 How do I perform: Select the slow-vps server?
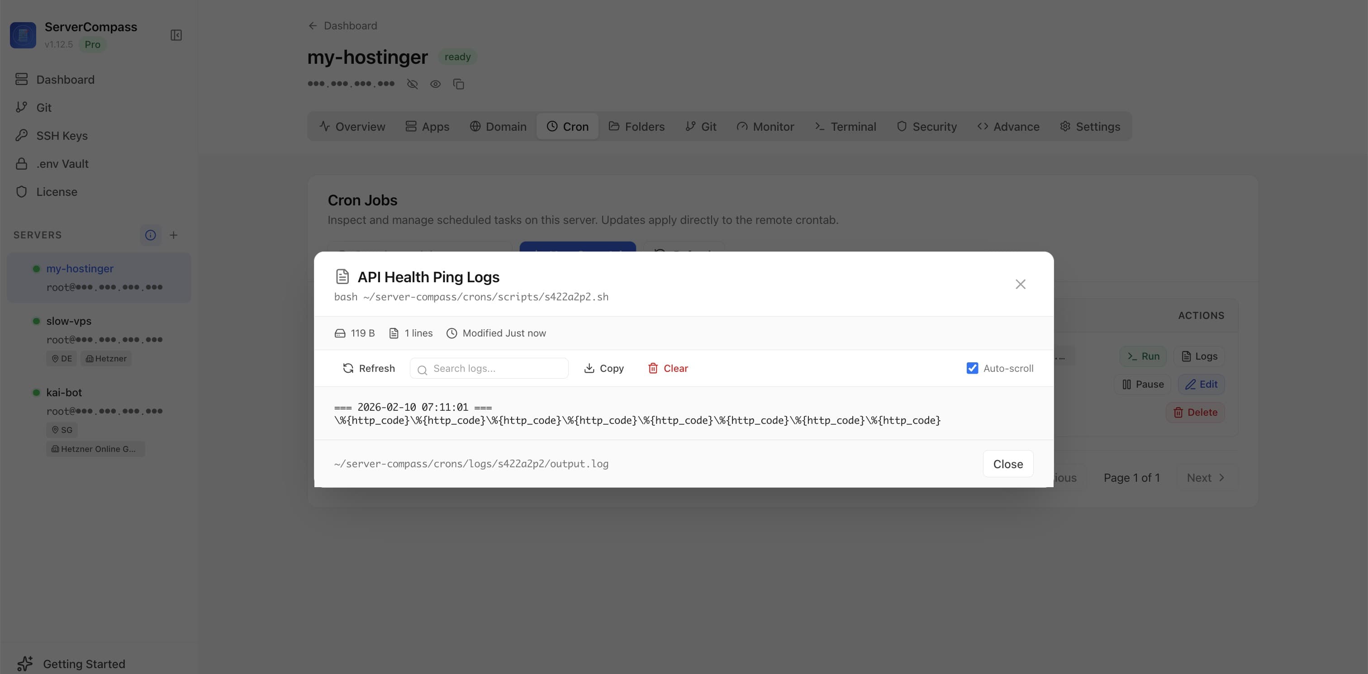pyautogui.click(x=99, y=339)
